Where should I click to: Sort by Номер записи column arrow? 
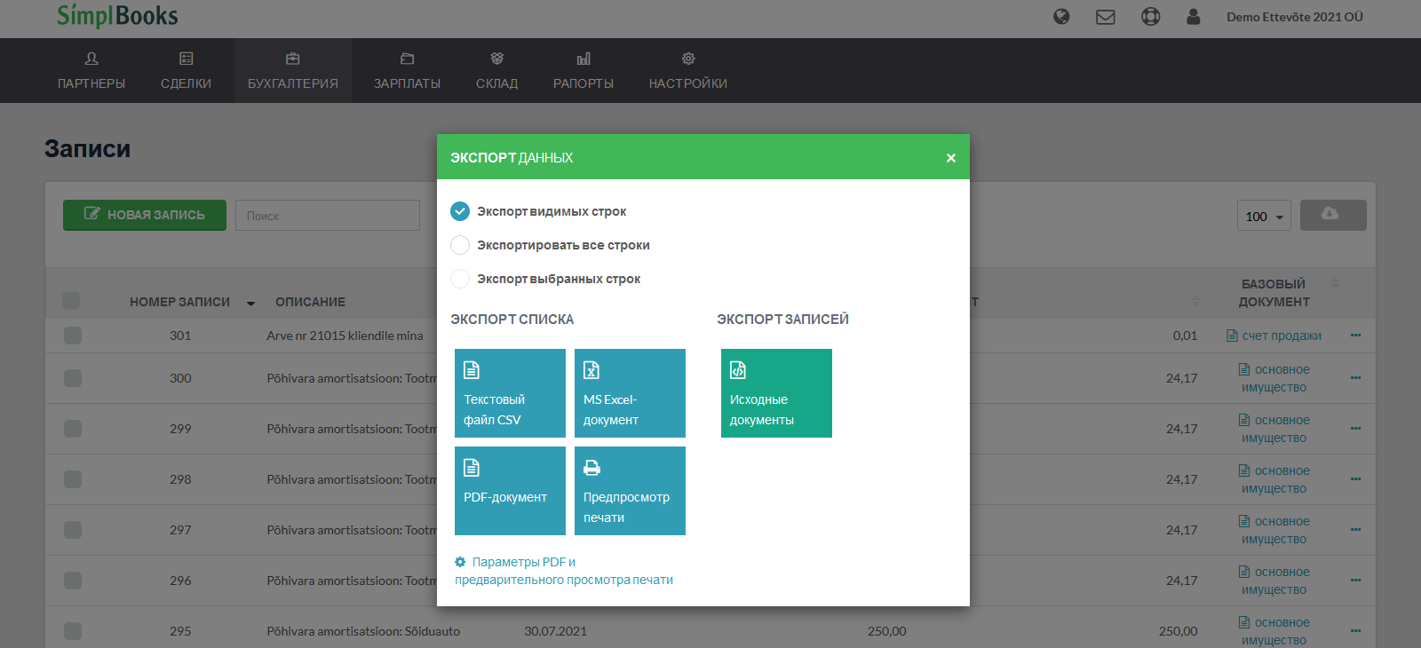coord(250,303)
